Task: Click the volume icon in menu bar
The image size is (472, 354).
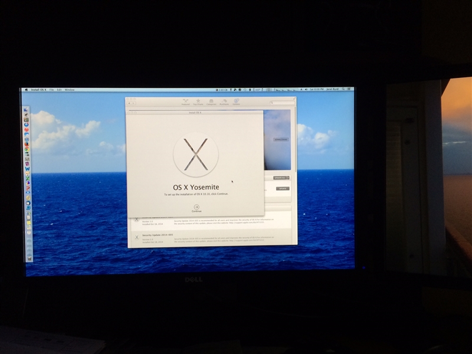Action: 306,90
